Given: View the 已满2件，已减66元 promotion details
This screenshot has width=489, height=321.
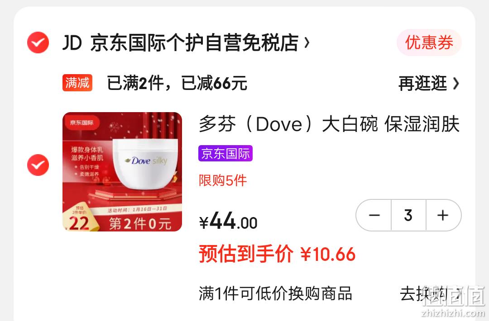Looking at the screenshot, I should [x=177, y=83].
